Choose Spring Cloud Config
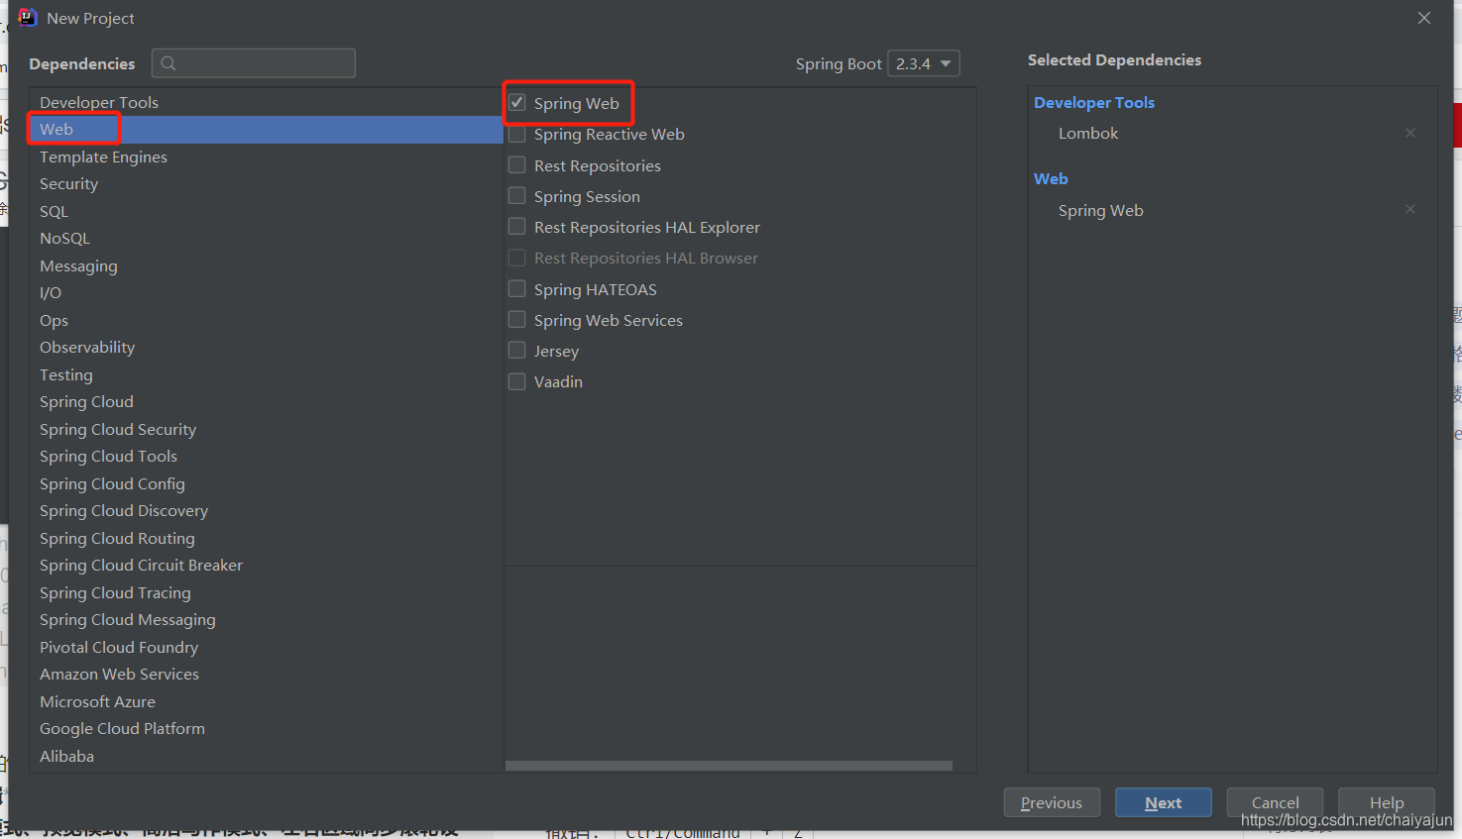 pos(267,483)
